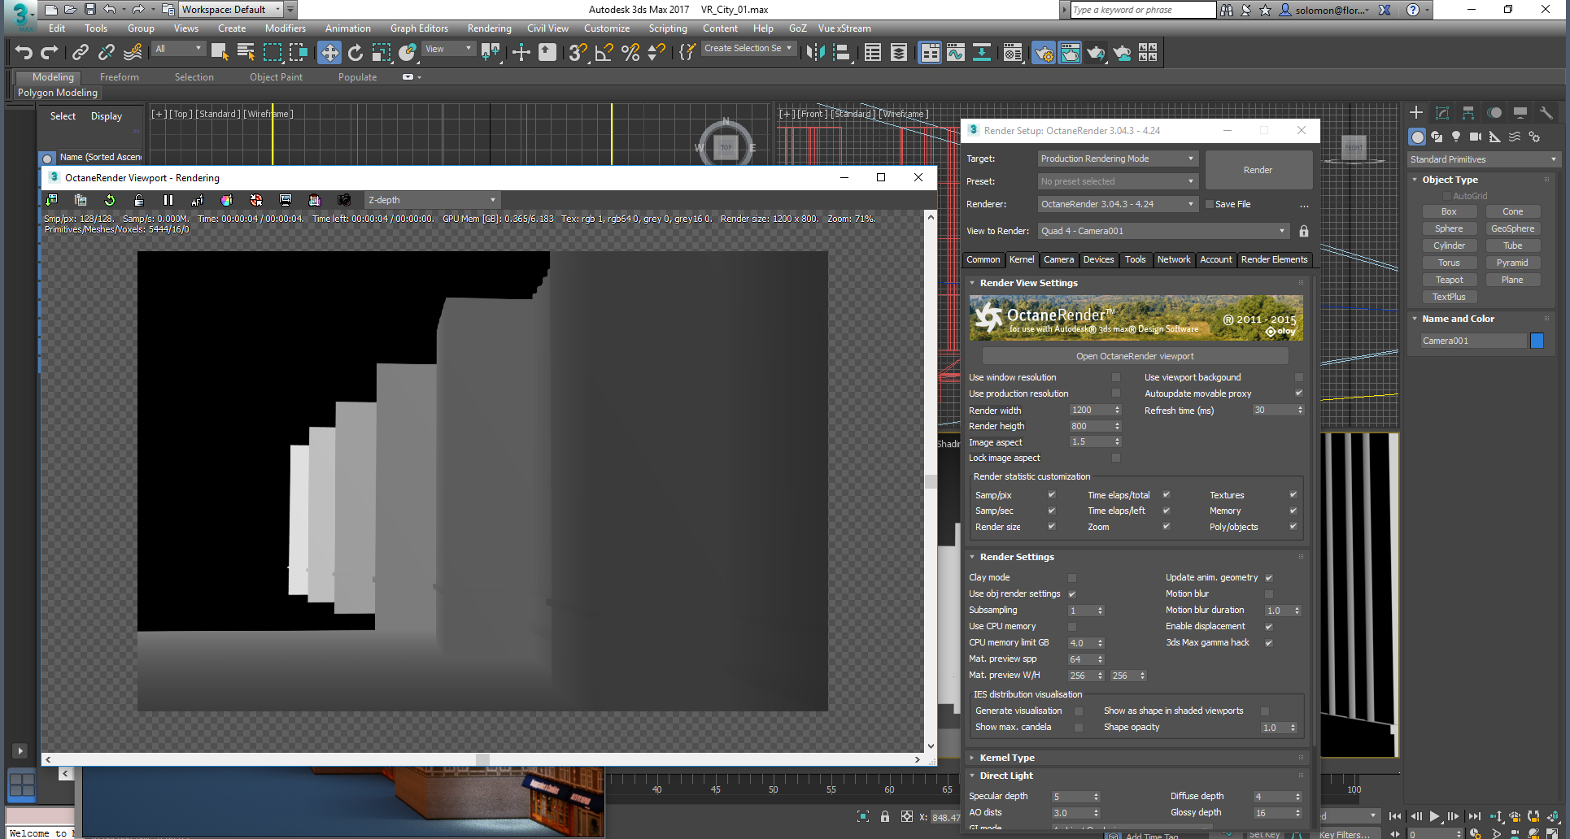Image resolution: width=1570 pixels, height=839 pixels.
Task: Click the Mirror tool icon
Action: 815,53
